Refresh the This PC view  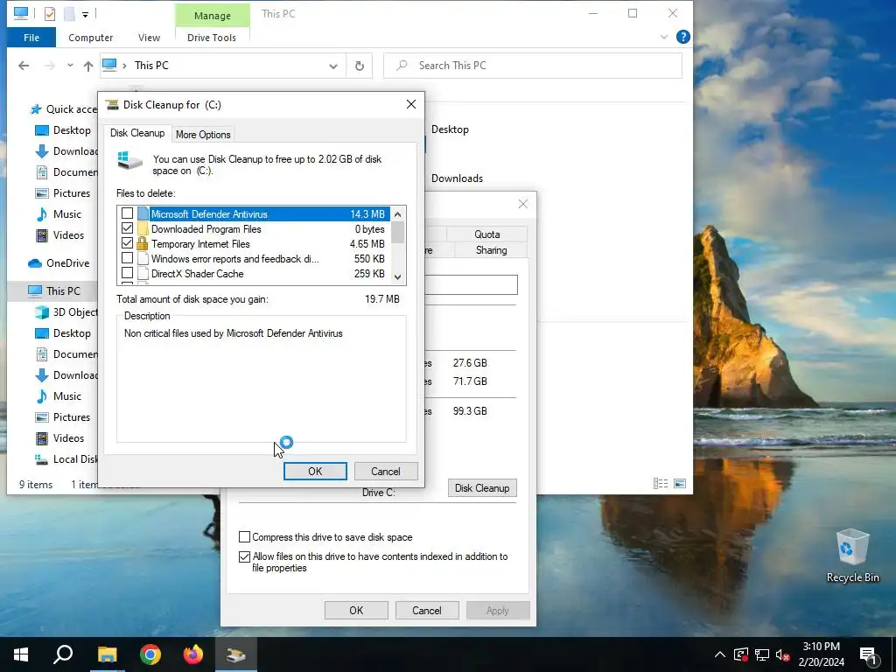click(360, 66)
